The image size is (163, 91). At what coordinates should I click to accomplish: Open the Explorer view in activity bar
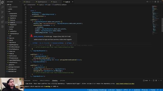tap(2, 2)
